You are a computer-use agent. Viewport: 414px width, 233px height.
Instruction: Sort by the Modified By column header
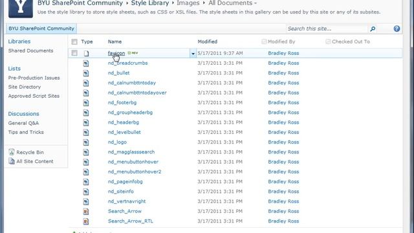pos(281,41)
